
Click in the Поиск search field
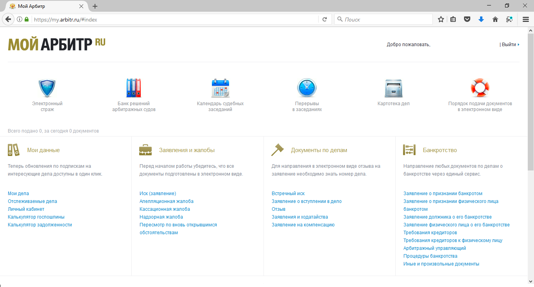385,19
